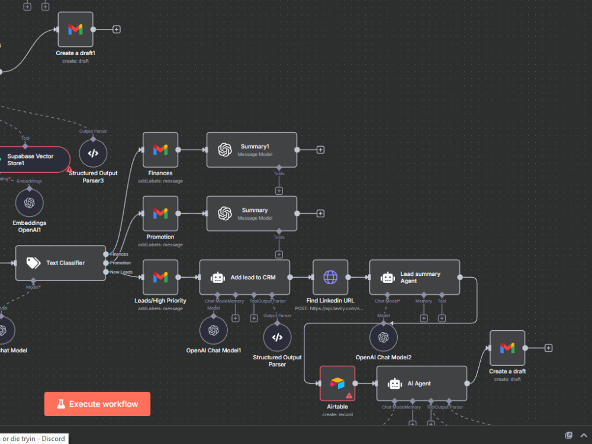Viewport: 592px width, 444px height.
Task: Select the Create a draft1 Gmail node
Action: (76, 30)
